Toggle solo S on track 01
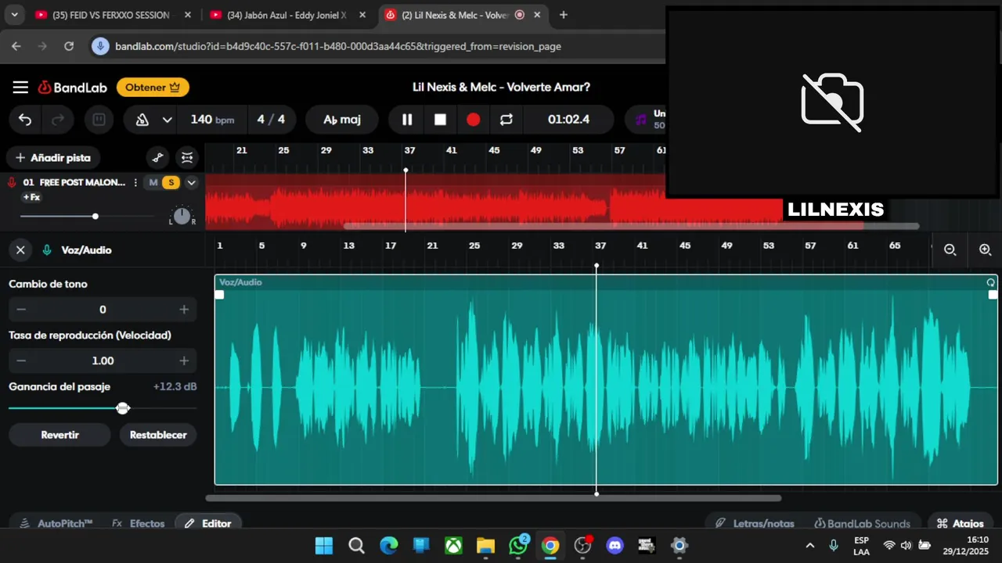 [171, 182]
